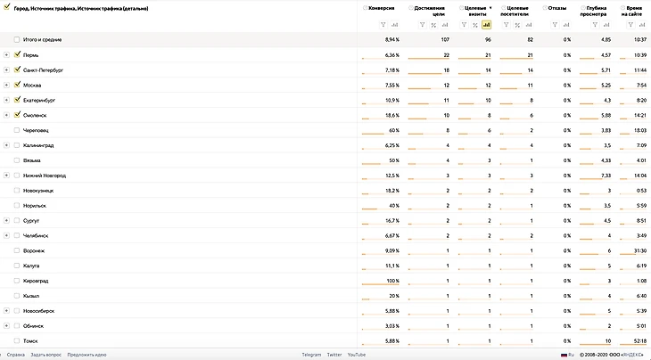Open the filter for Целевые посетители column

tap(506, 25)
